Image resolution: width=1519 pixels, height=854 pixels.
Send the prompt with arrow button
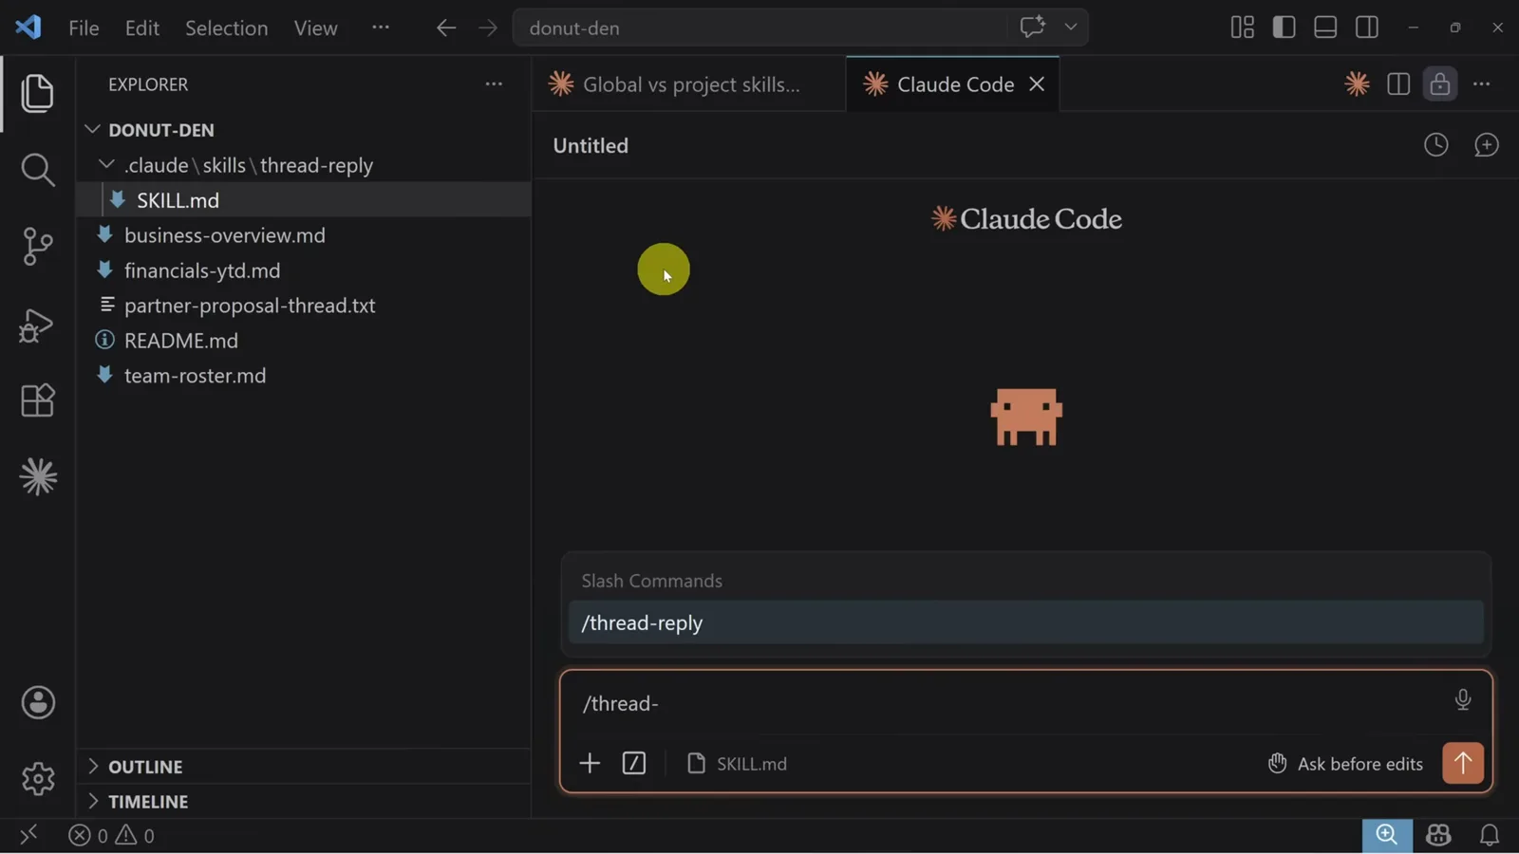[1463, 763]
